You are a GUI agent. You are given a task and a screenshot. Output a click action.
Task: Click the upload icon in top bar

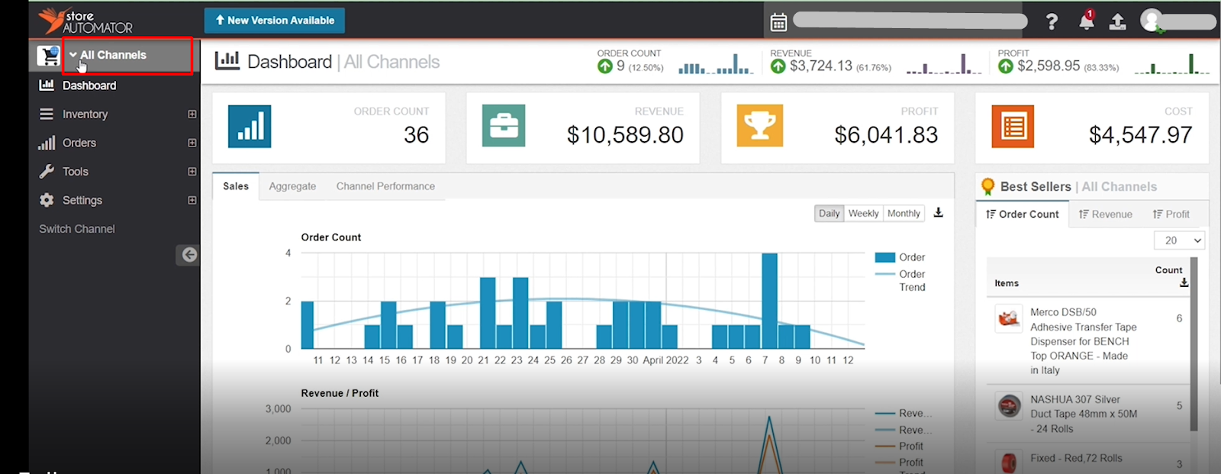pos(1117,21)
